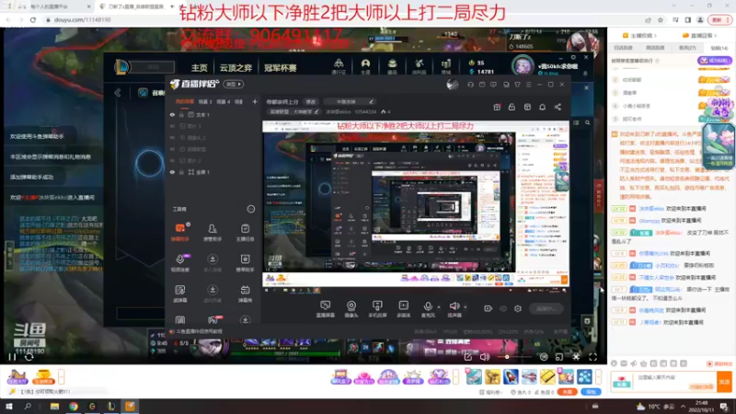Screen dimensions: 736x414
Task: Collapse the 工具箱 toolbox section
Action: 250,209
